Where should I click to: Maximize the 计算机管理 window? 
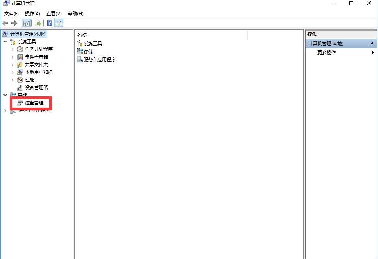[351, 3]
